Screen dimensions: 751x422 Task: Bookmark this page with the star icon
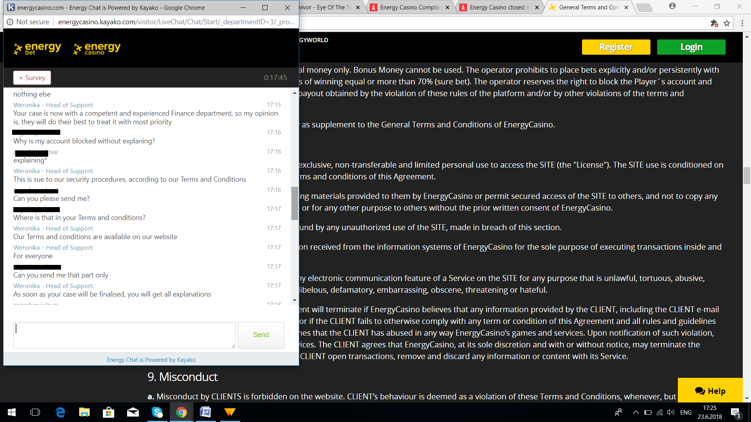[x=727, y=23]
